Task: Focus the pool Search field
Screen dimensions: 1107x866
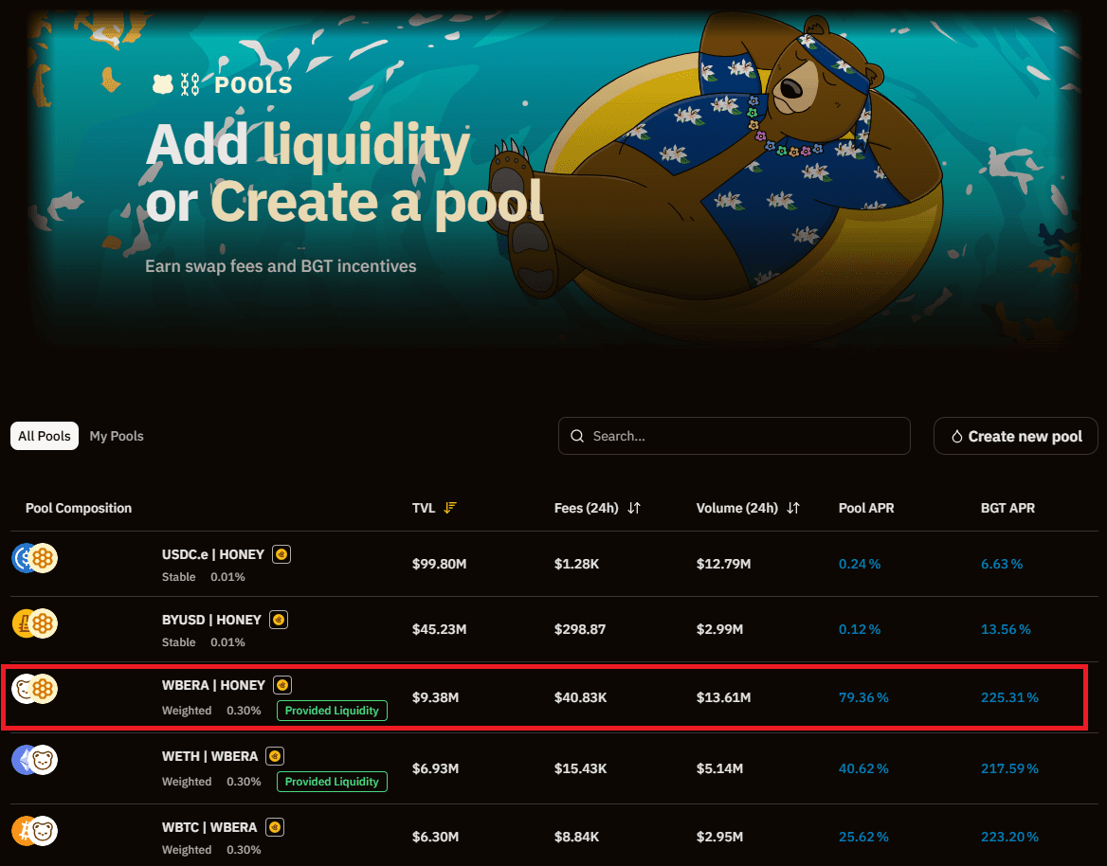Action: [x=735, y=436]
